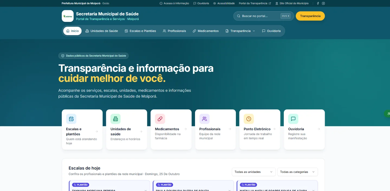Click Plantão badge on PAULA DOURILEIA card

164,185
